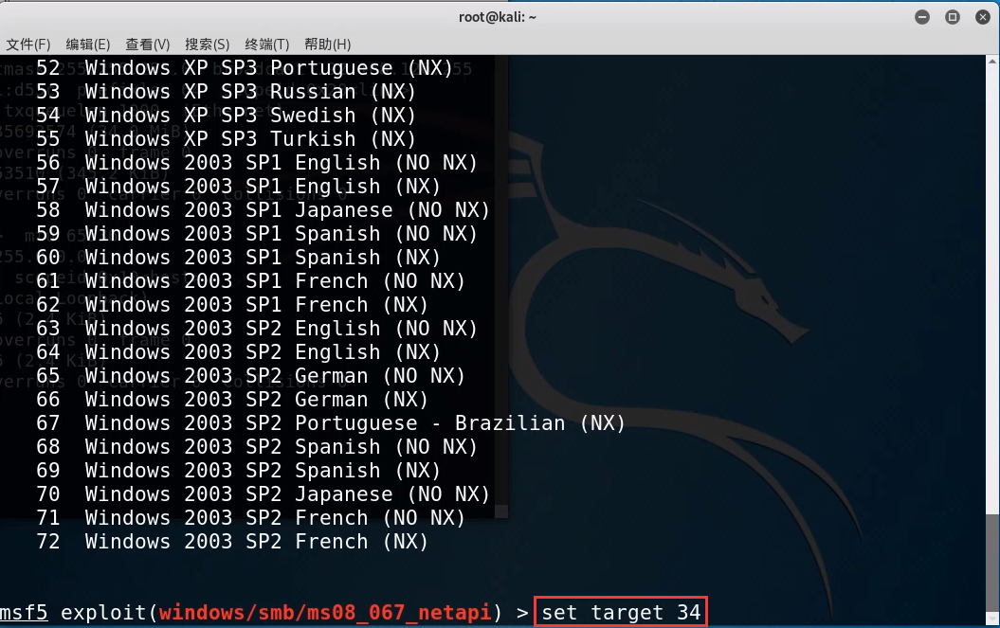Open the 编辑(E) menu
The height and width of the screenshot is (628, 1000).
[88, 44]
